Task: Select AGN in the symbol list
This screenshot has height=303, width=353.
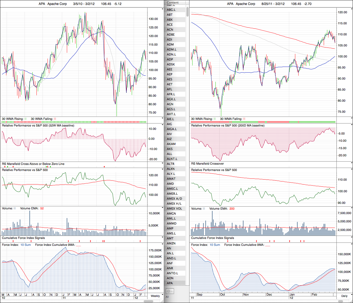Action: pos(175,104)
